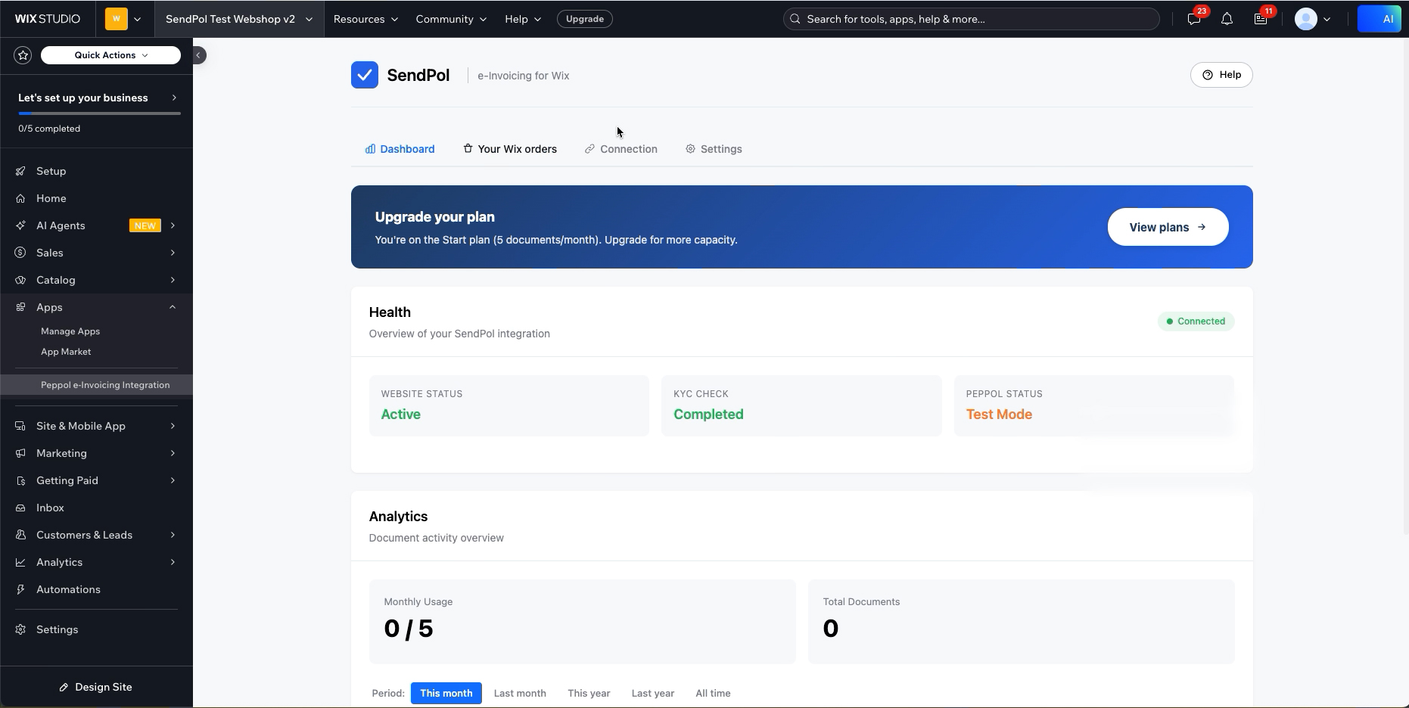Click the setup progress bar under business setup
The image size is (1409, 708).
(x=99, y=113)
